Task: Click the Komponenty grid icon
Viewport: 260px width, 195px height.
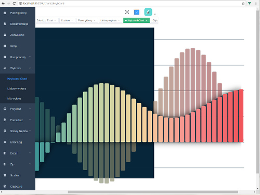Action: tap(5, 57)
